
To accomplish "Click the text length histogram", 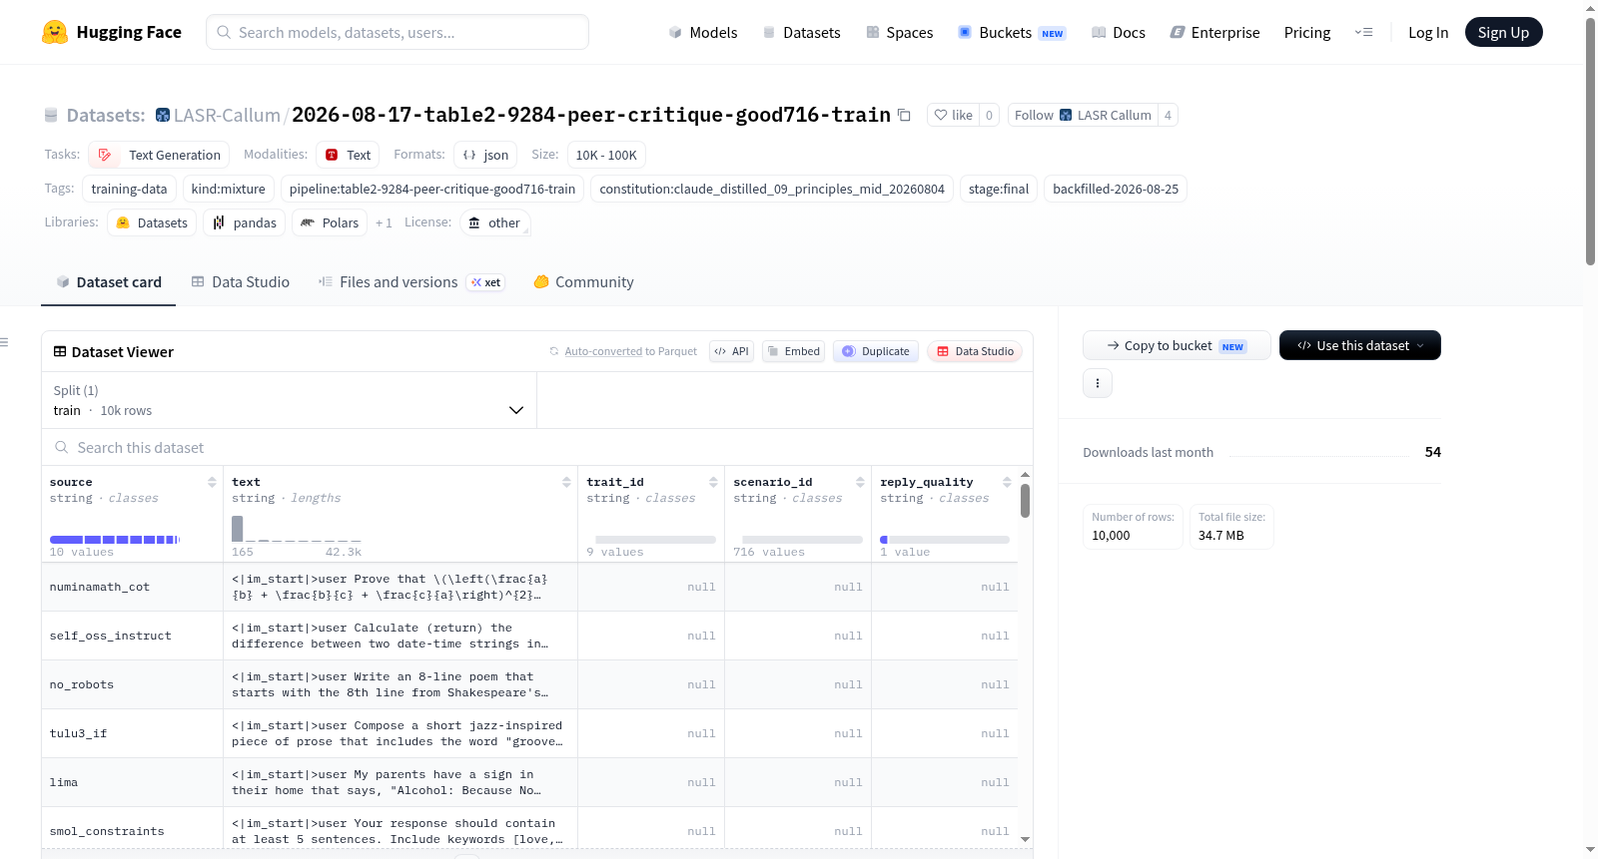I will [x=297, y=529].
